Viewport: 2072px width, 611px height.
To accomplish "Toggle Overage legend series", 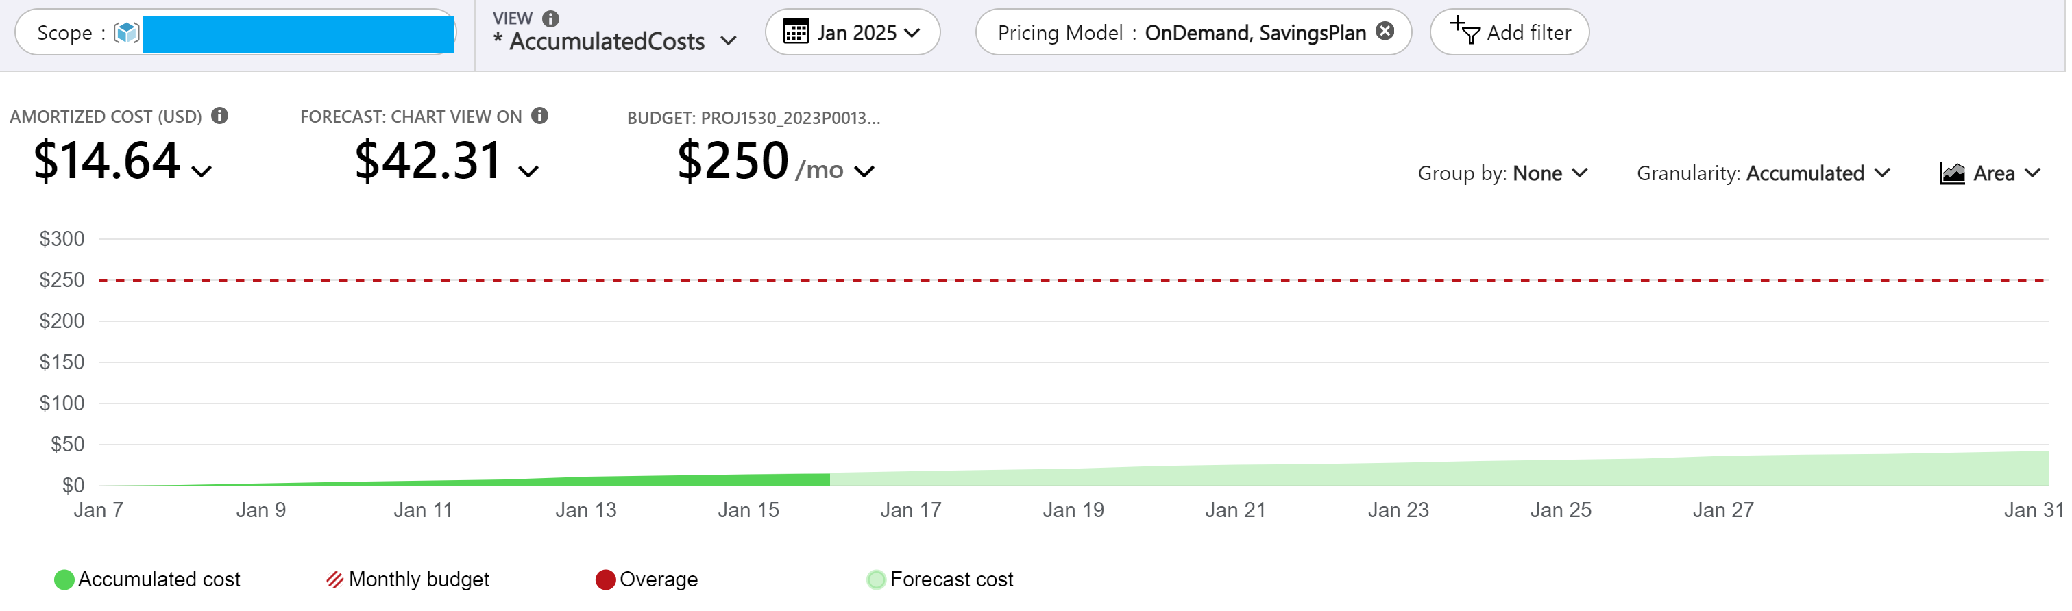I will click(x=647, y=579).
